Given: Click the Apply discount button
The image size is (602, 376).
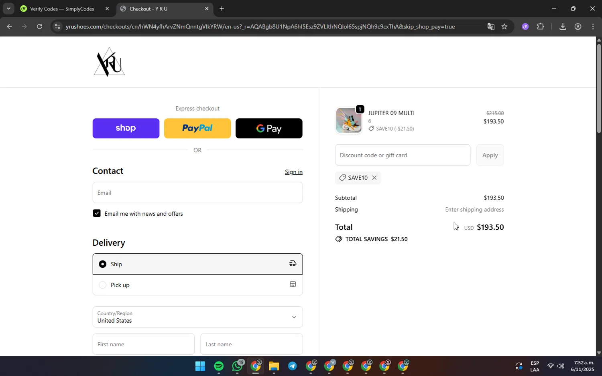Looking at the screenshot, I should [490, 155].
